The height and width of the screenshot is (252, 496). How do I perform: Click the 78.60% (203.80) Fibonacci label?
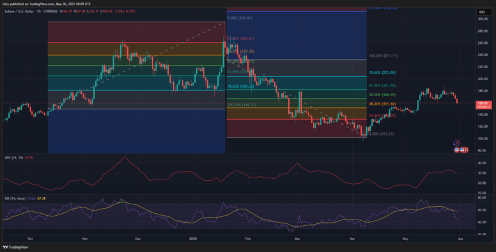pyautogui.click(x=382, y=73)
